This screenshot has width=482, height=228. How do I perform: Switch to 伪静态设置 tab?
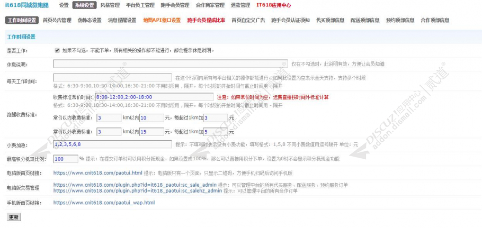click(90, 20)
